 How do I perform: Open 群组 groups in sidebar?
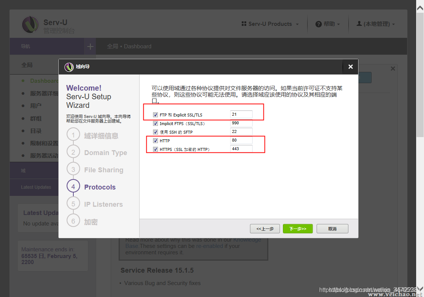click(x=36, y=118)
